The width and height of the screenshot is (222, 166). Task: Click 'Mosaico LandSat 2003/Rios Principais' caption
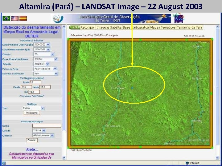95,35
